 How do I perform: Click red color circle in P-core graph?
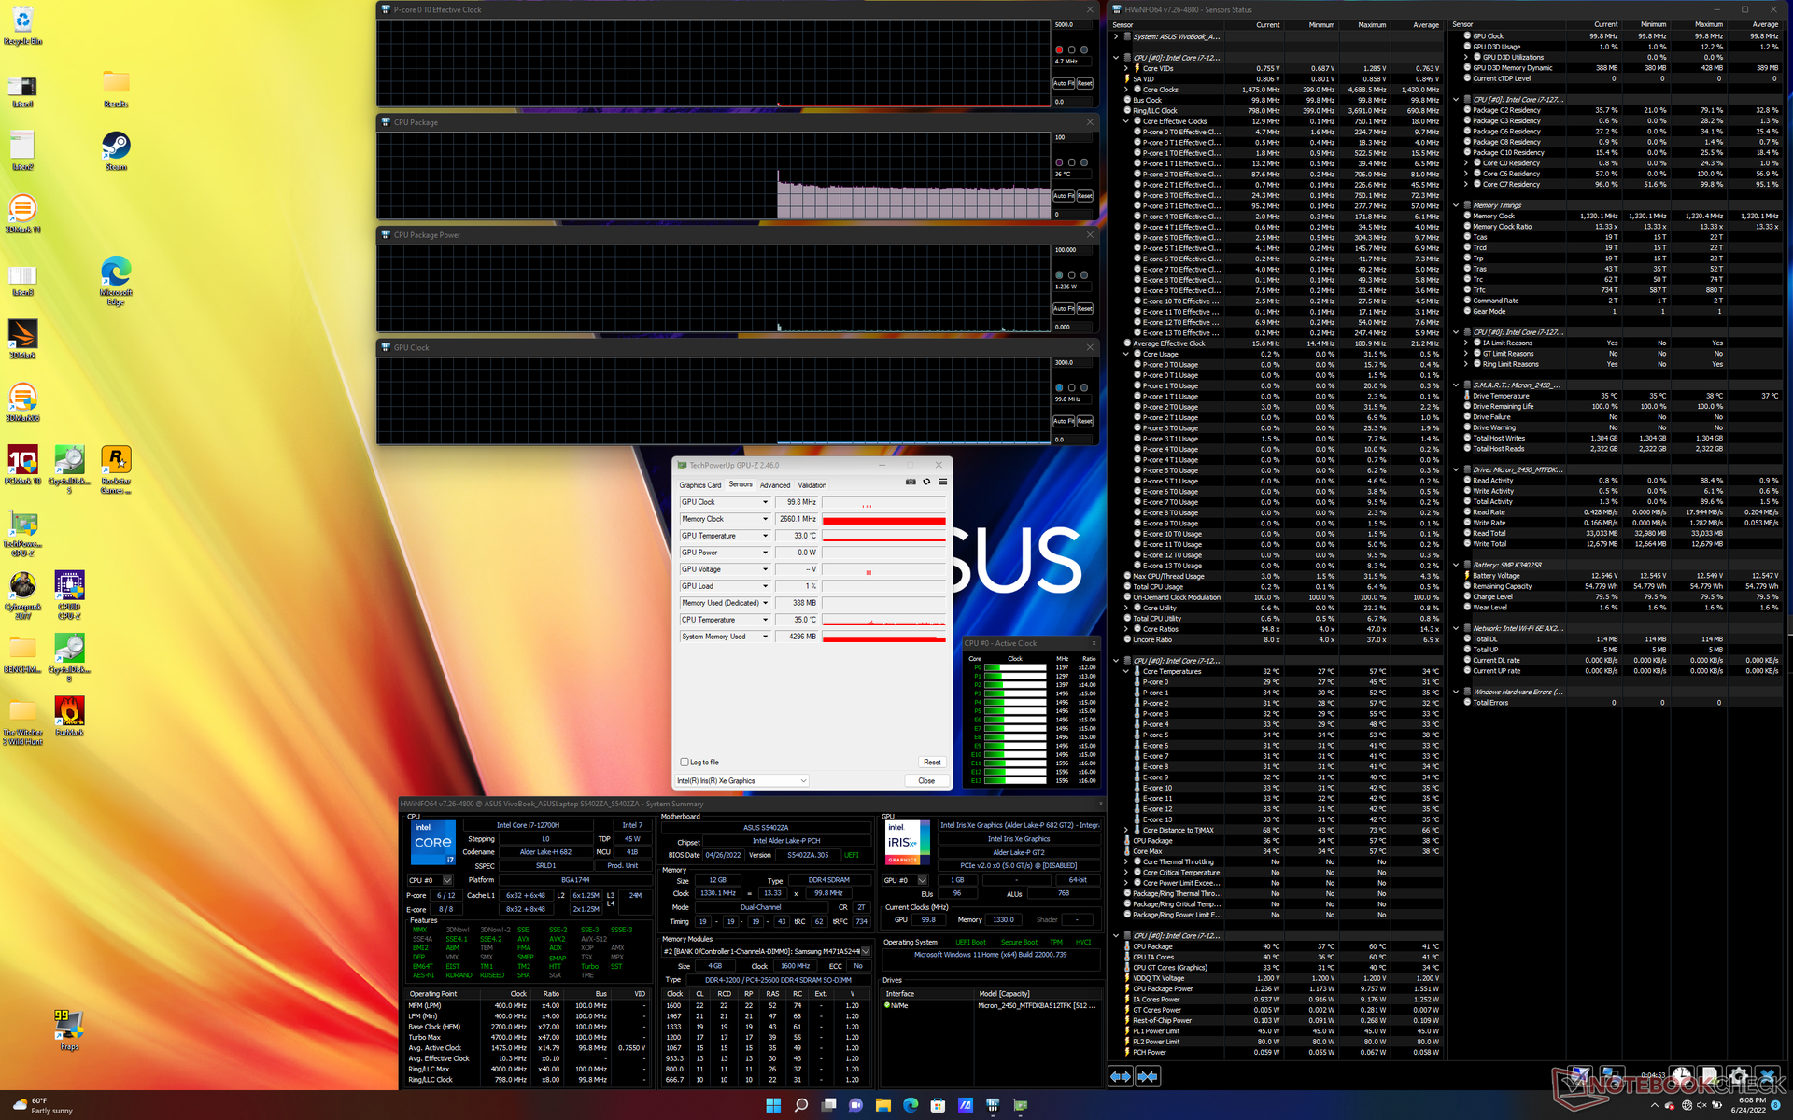(1059, 49)
